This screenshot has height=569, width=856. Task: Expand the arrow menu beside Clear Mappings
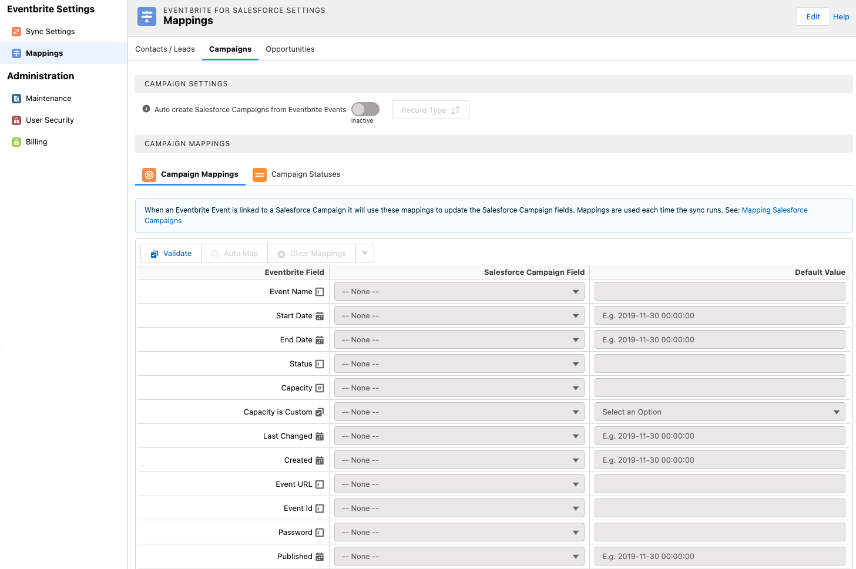coord(365,253)
